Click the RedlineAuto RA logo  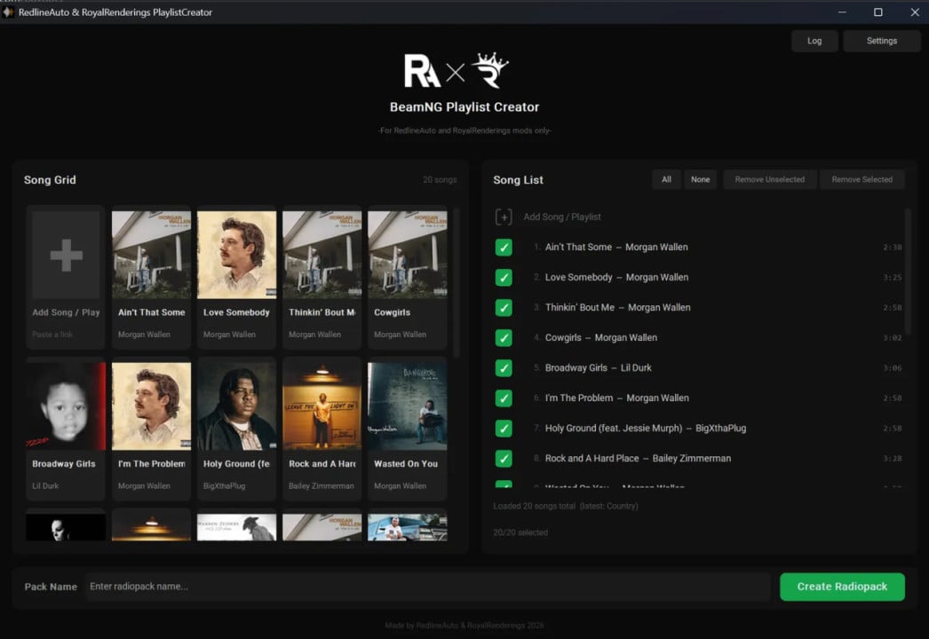(x=422, y=71)
